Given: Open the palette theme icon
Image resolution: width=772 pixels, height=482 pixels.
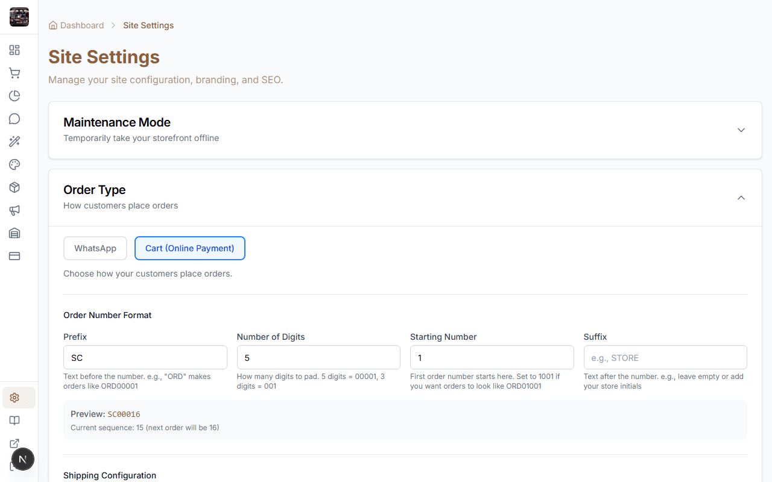Looking at the screenshot, I should point(14,164).
